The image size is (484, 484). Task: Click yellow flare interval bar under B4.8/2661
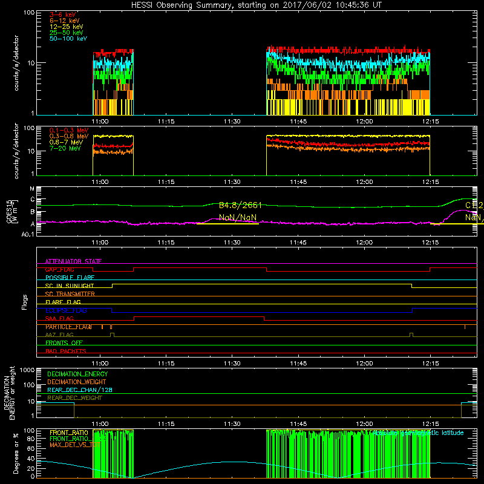pyautogui.click(x=227, y=224)
